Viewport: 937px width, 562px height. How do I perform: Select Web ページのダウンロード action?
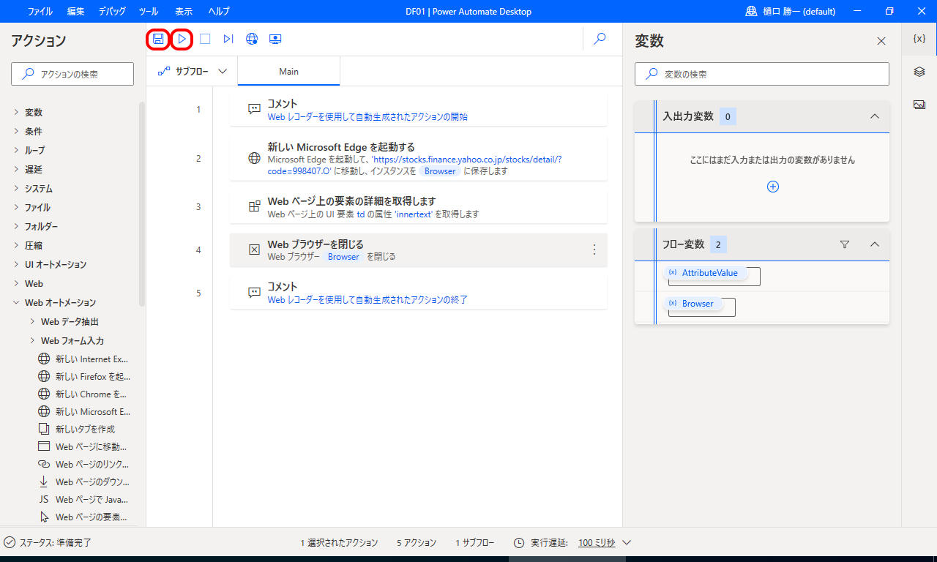point(83,482)
